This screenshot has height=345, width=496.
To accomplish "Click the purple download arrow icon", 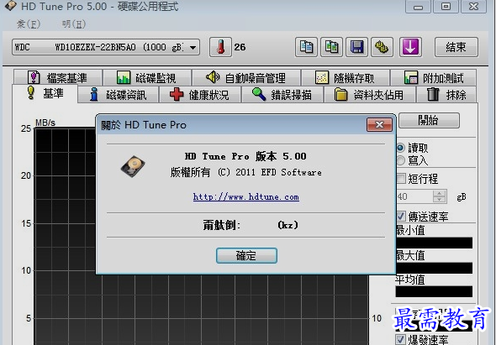I will click(410, 47).
